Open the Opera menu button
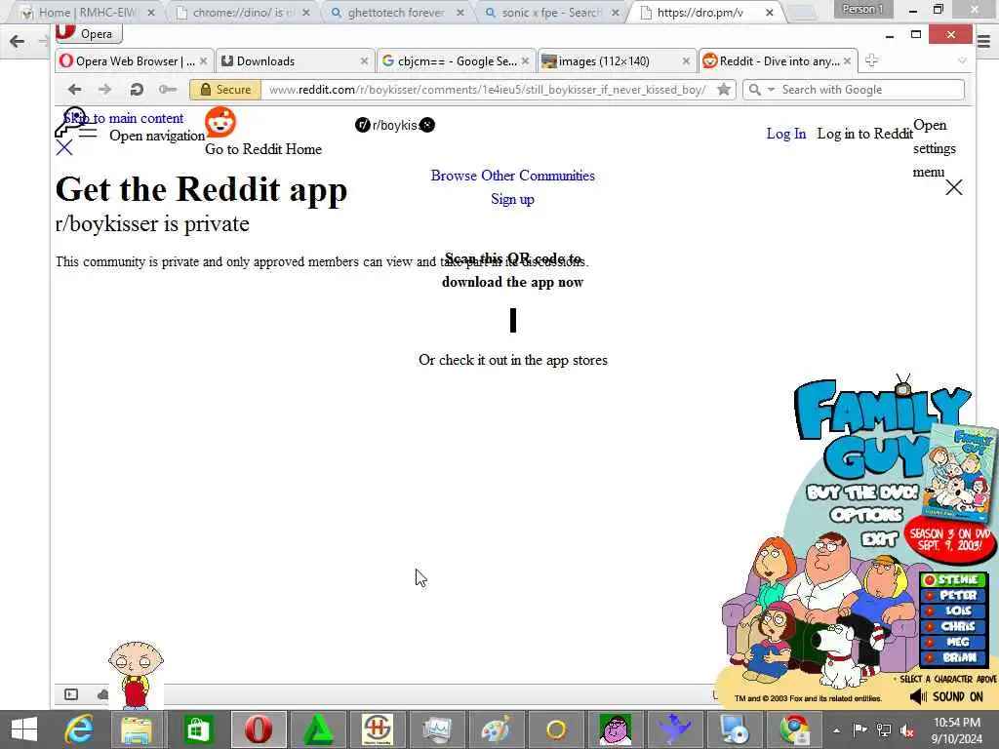This screenshot has height=749, width=999. pyautogui.click(x=88, y=33)
